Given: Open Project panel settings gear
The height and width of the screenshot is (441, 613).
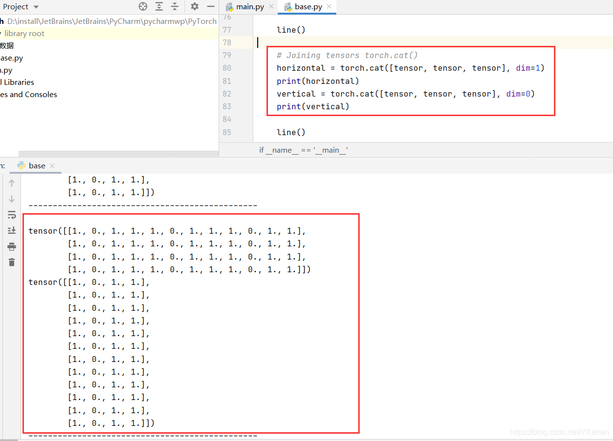Looking at the screenshot, I should tap(195, 6).
